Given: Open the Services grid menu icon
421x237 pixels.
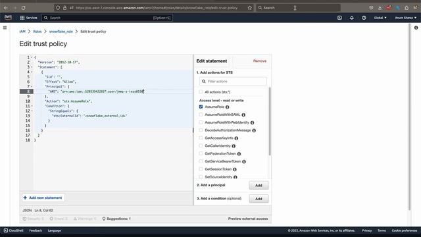Looking at the screenshot, I should click(x=22, y=18).
